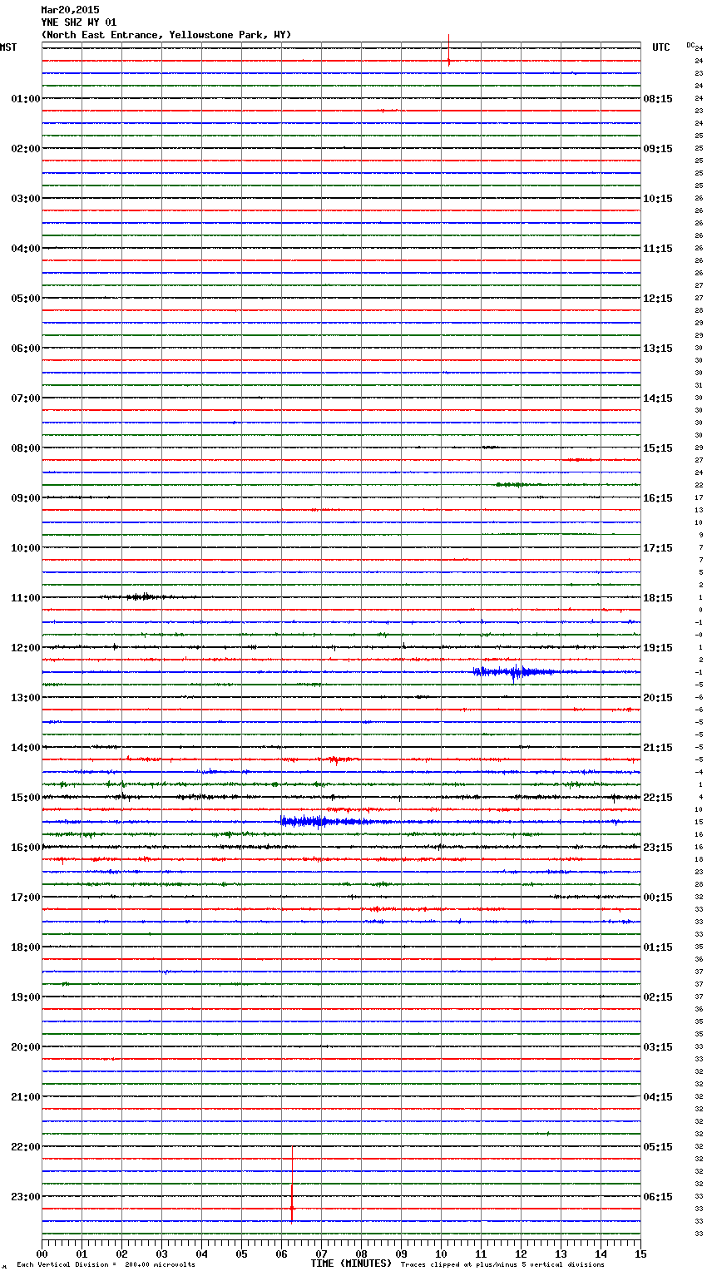Click the minute 03 tick label
Image resolution: width=707 pixels, height=1276 pixels.
pos(161,1254)
